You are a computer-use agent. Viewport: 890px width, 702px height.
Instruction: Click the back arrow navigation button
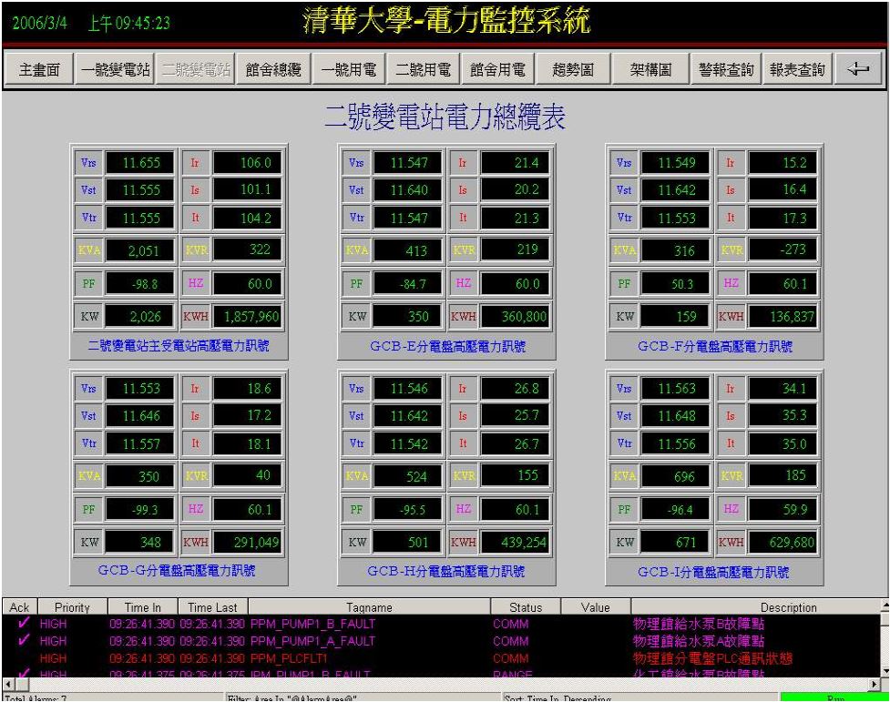click(858, 69)
